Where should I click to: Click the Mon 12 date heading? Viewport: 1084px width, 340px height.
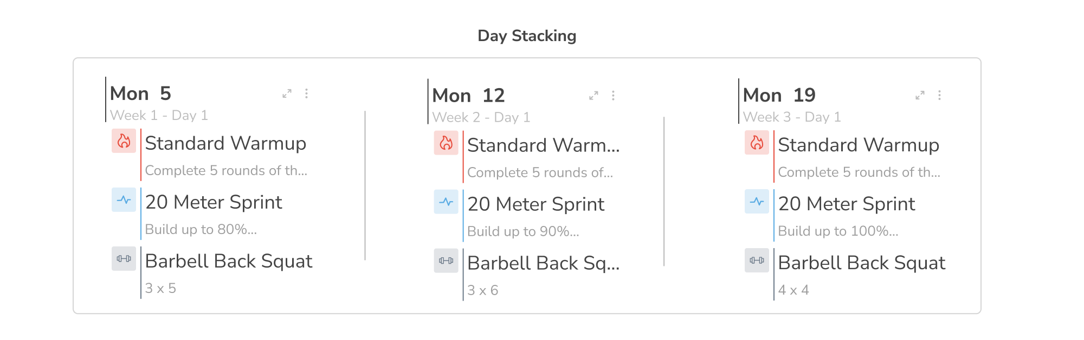click(468, 96)
